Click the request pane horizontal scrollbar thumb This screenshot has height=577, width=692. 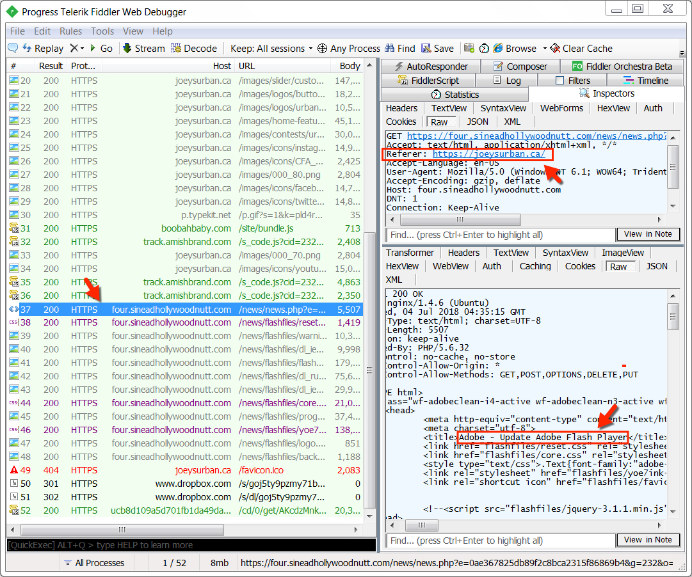[460, 219]
